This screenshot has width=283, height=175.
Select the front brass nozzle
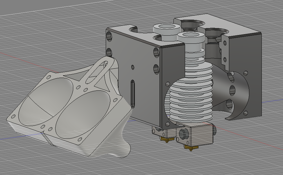click(191, 148)
